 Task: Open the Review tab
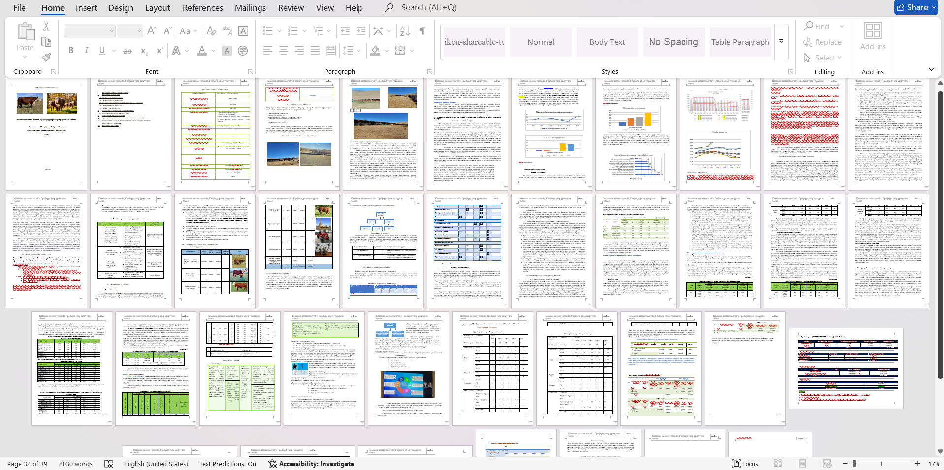(x=291, y=8)
